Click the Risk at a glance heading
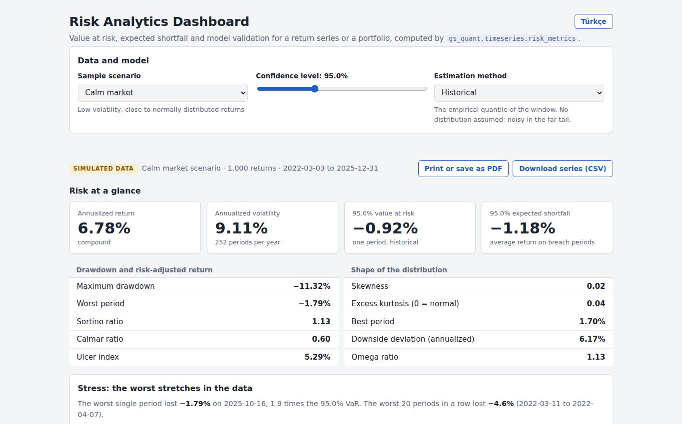Screen dimensions: 682x424 pos(105,191)
